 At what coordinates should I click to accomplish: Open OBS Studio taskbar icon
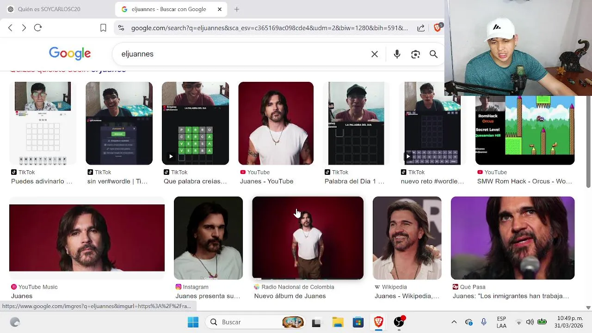point(399,322)
